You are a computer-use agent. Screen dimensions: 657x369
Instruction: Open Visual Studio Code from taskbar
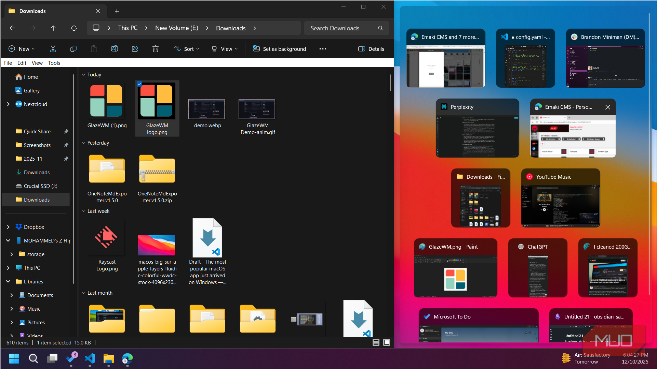coord(90,358)
